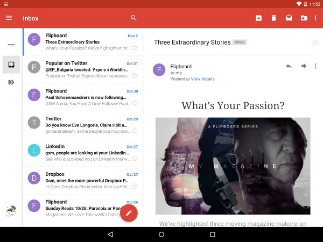The height and width of the screenshot is (242, 323).
Task: Compose new email with pencil button
Action: 129,213
